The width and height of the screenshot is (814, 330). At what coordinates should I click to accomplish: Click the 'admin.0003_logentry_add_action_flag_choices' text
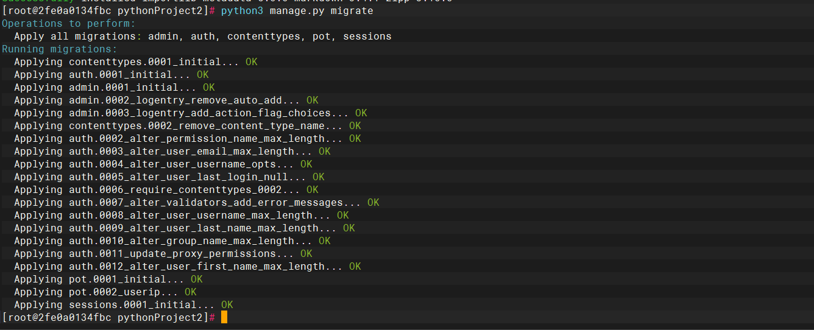(200, 113)
